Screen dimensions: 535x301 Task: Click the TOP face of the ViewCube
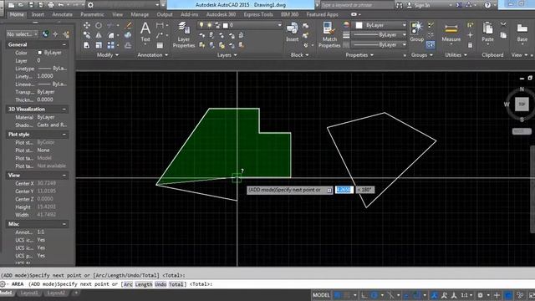point(522,104)
